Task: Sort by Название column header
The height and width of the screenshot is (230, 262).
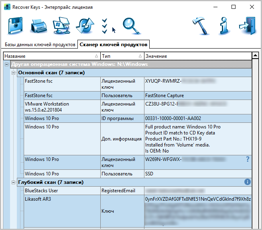Action: [52, 56]
